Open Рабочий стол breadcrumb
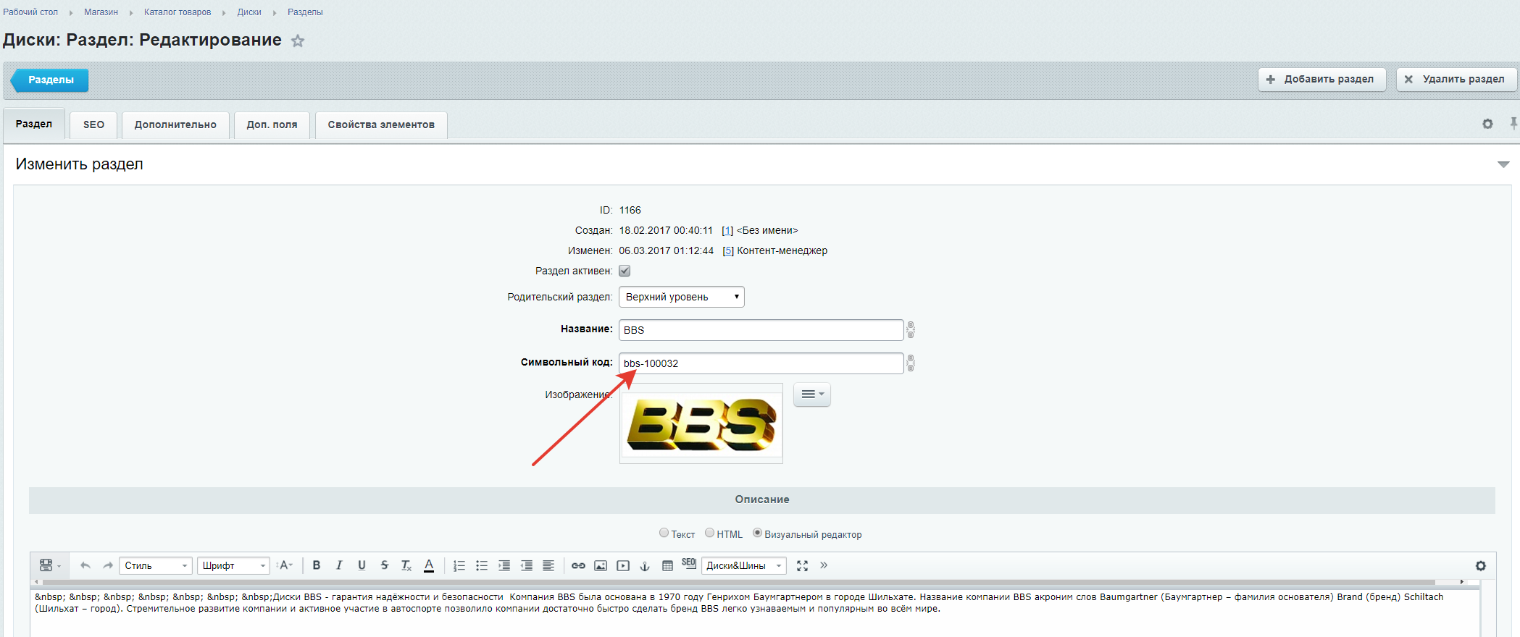Image resolution: width=1520 pixels, height=637 pixels. coord(30,12)
